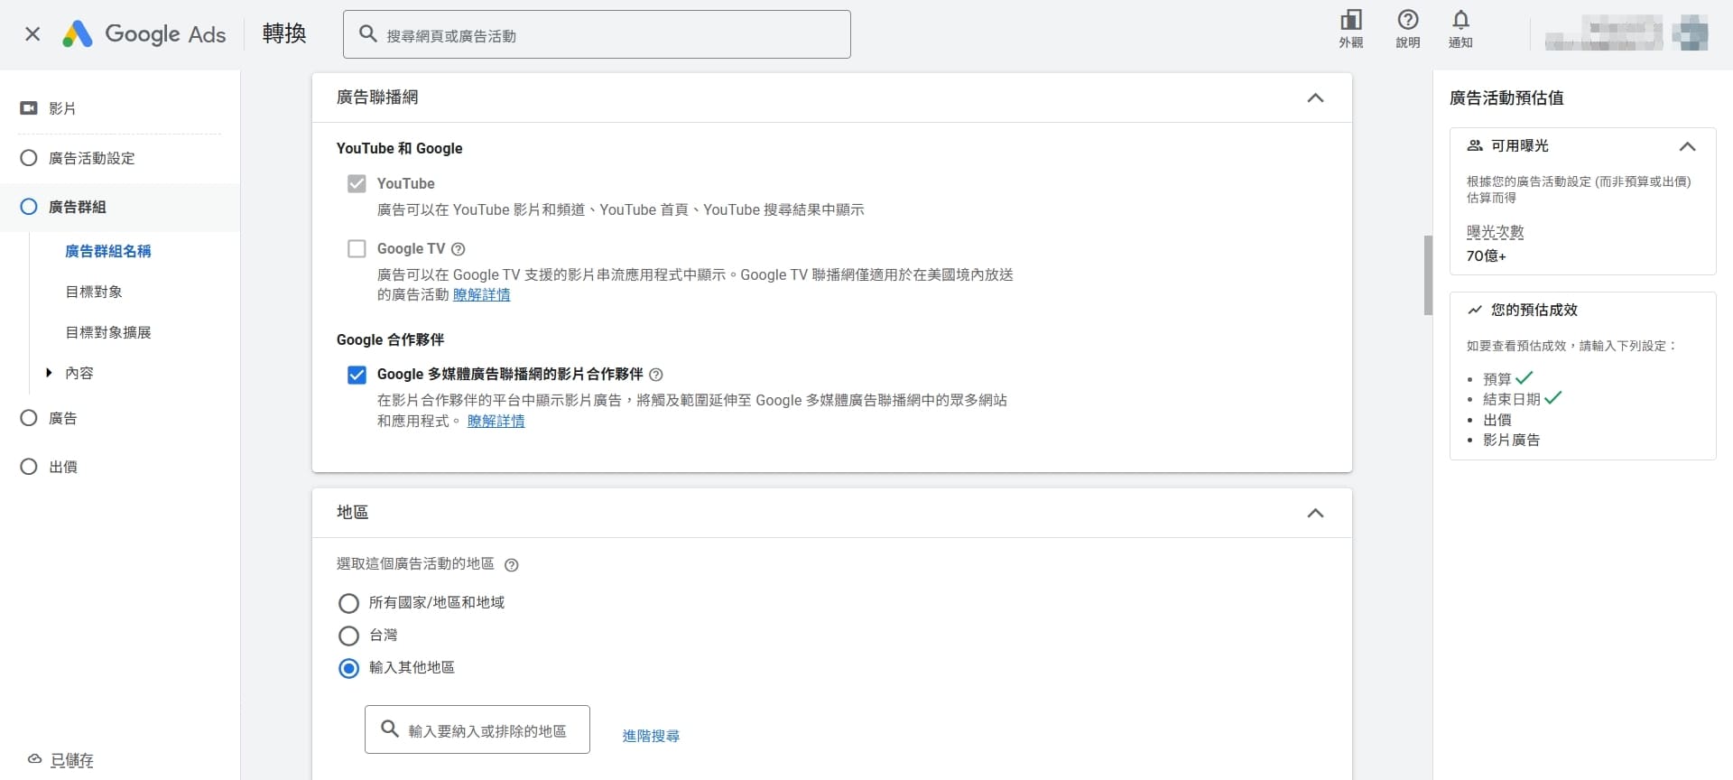Click the step circle for 出價
The image size is (1733, 780).
click(x=29, y=467)
